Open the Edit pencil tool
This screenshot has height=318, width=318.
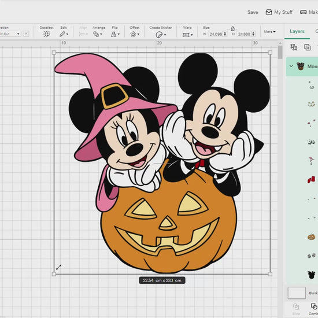point(62,34)
